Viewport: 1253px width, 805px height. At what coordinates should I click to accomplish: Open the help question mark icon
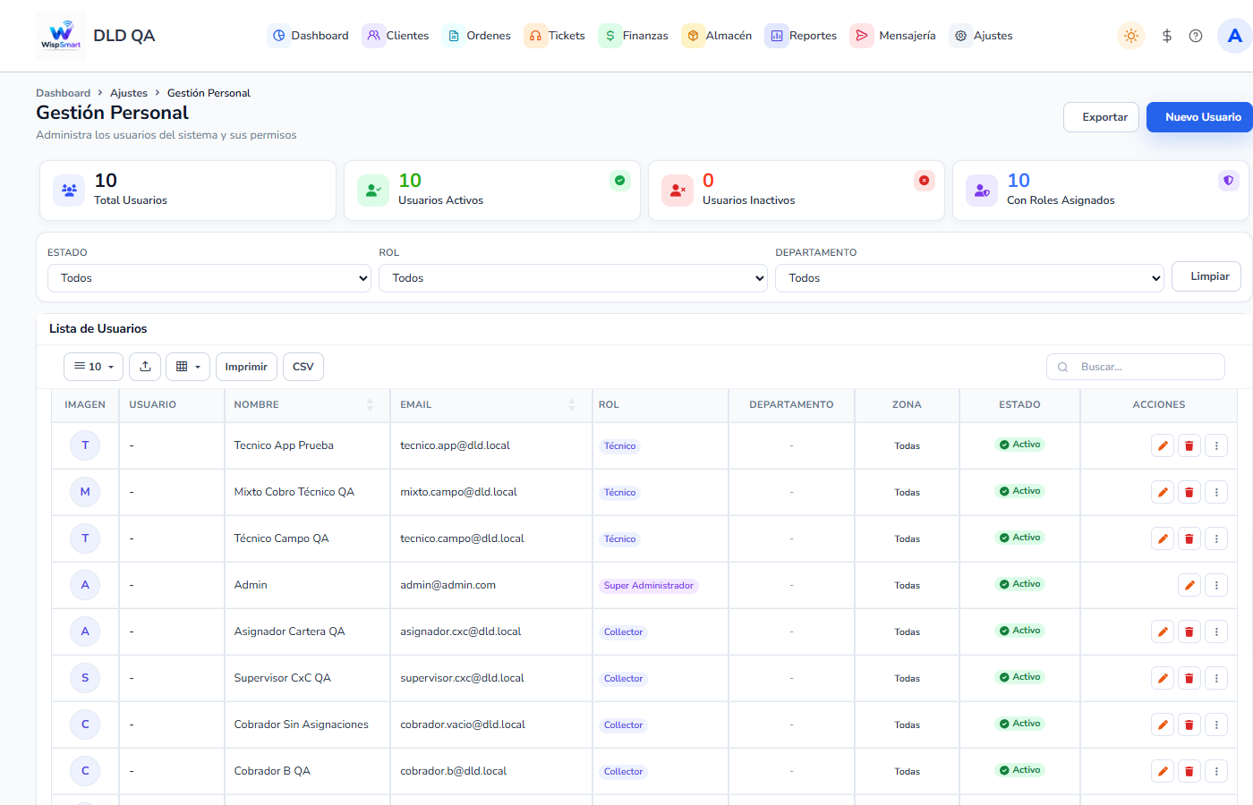pos(1196,36)
